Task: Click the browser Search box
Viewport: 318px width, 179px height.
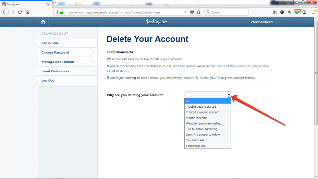Action: pos(226,12)
